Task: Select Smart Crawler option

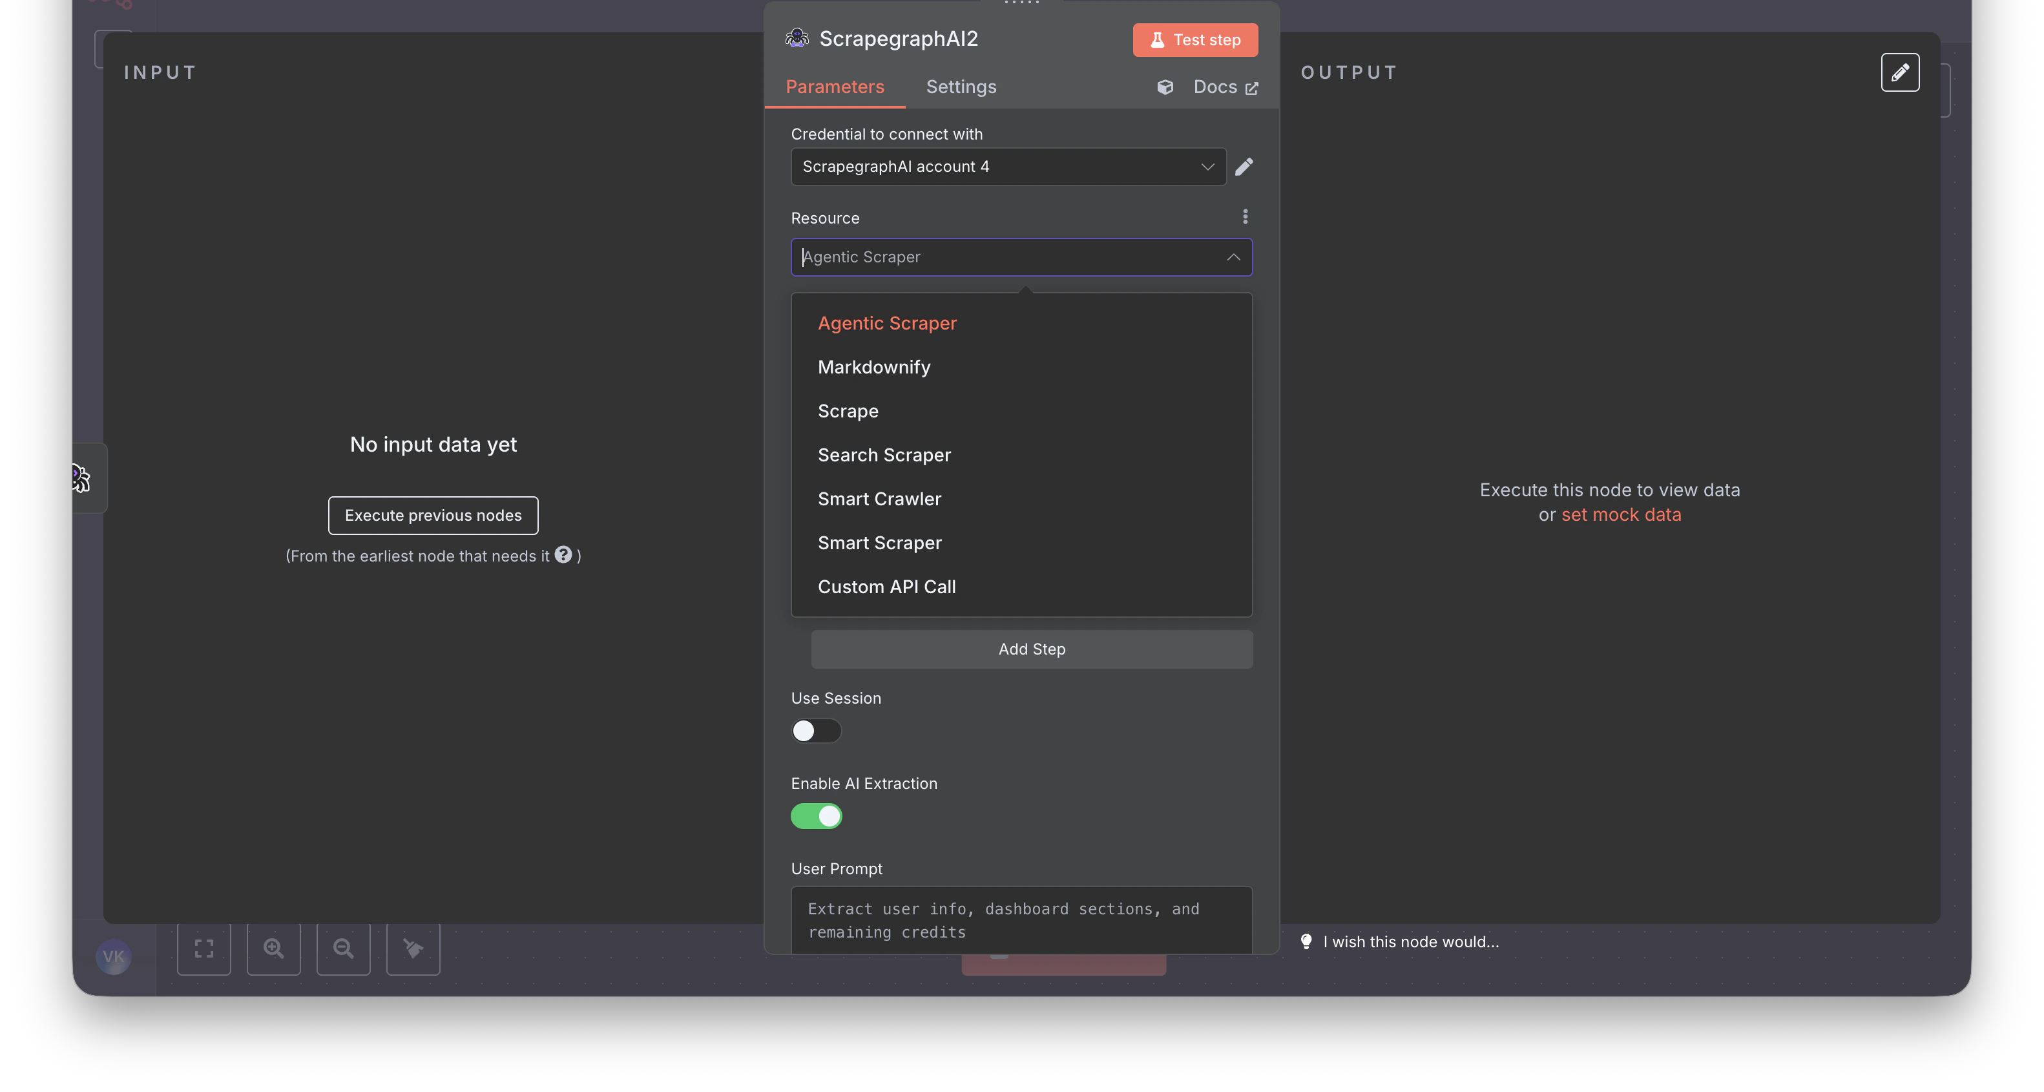Action: click(1021, 498)
